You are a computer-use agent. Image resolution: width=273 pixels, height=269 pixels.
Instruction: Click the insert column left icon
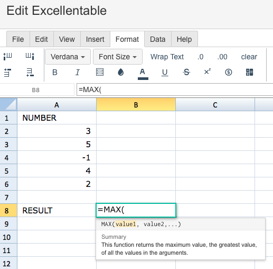click(7, 57)
